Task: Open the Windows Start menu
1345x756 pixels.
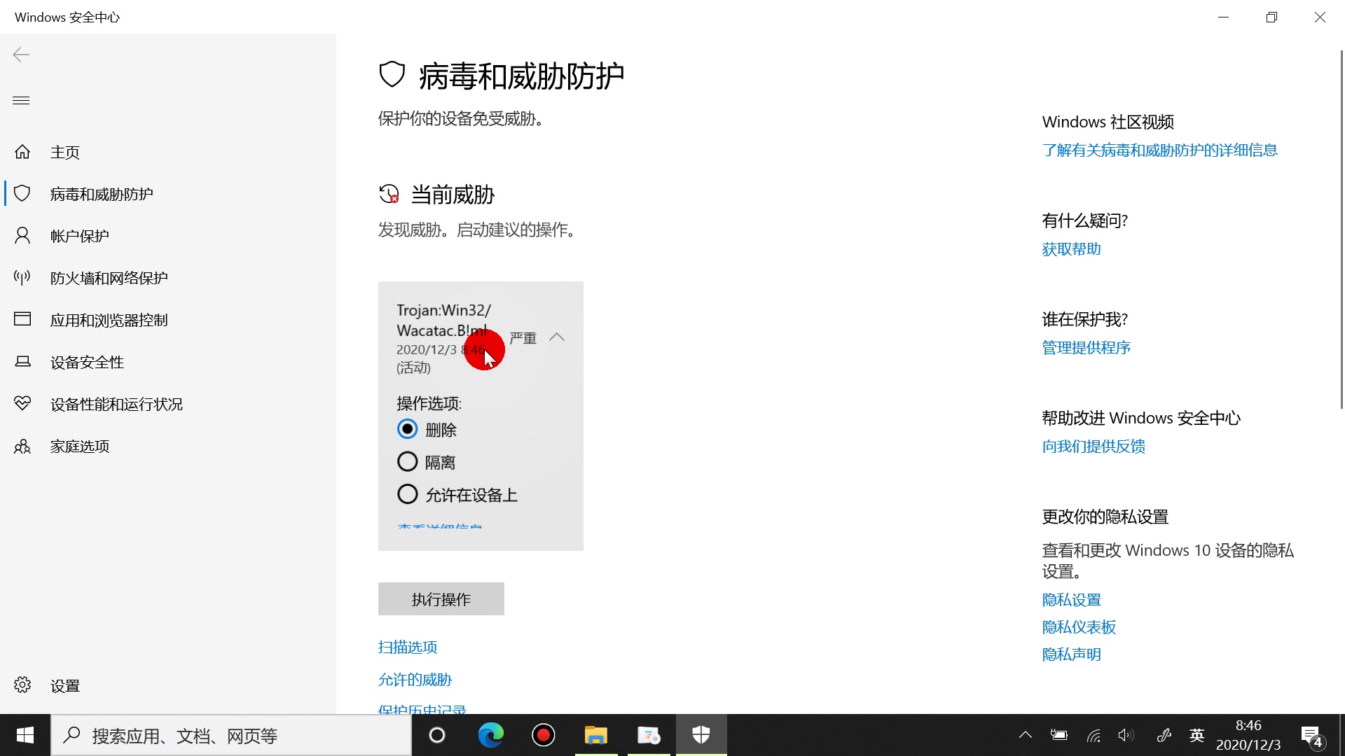Action: 25,735
